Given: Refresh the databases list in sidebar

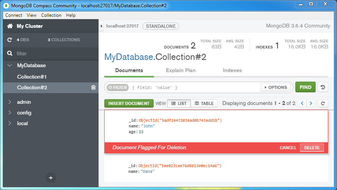Looking at the screenshot, I should (x=10, y=40).
